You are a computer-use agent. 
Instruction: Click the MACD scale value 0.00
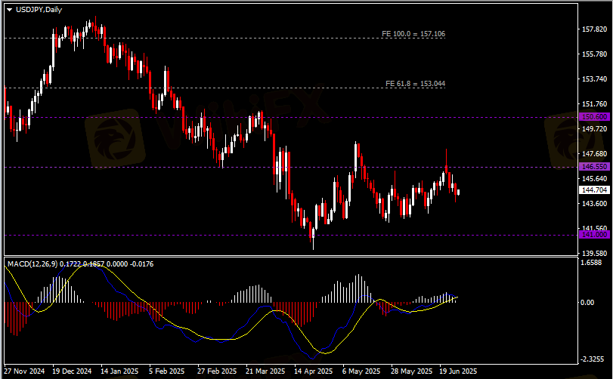pos(587,303)
